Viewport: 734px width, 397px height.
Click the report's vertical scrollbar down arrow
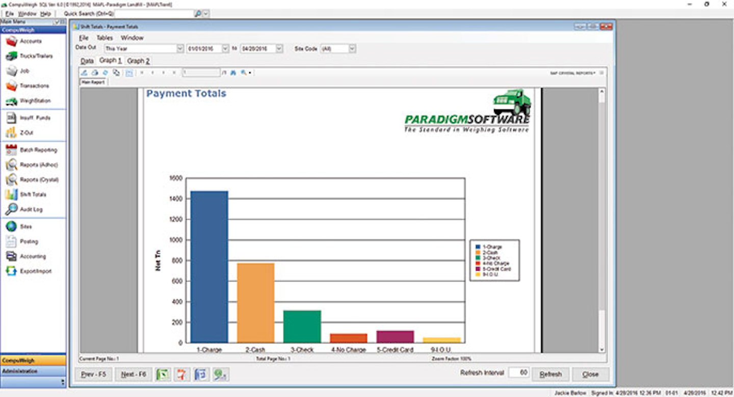pyautogui.click(x=602, y=349)
